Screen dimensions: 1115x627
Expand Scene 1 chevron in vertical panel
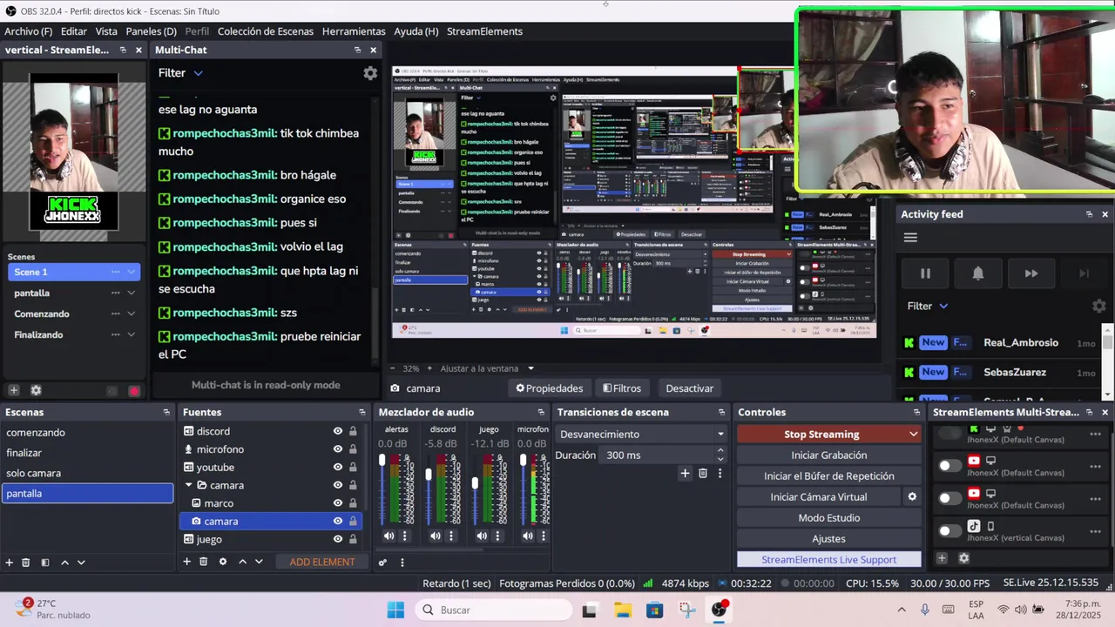[132, 273]
